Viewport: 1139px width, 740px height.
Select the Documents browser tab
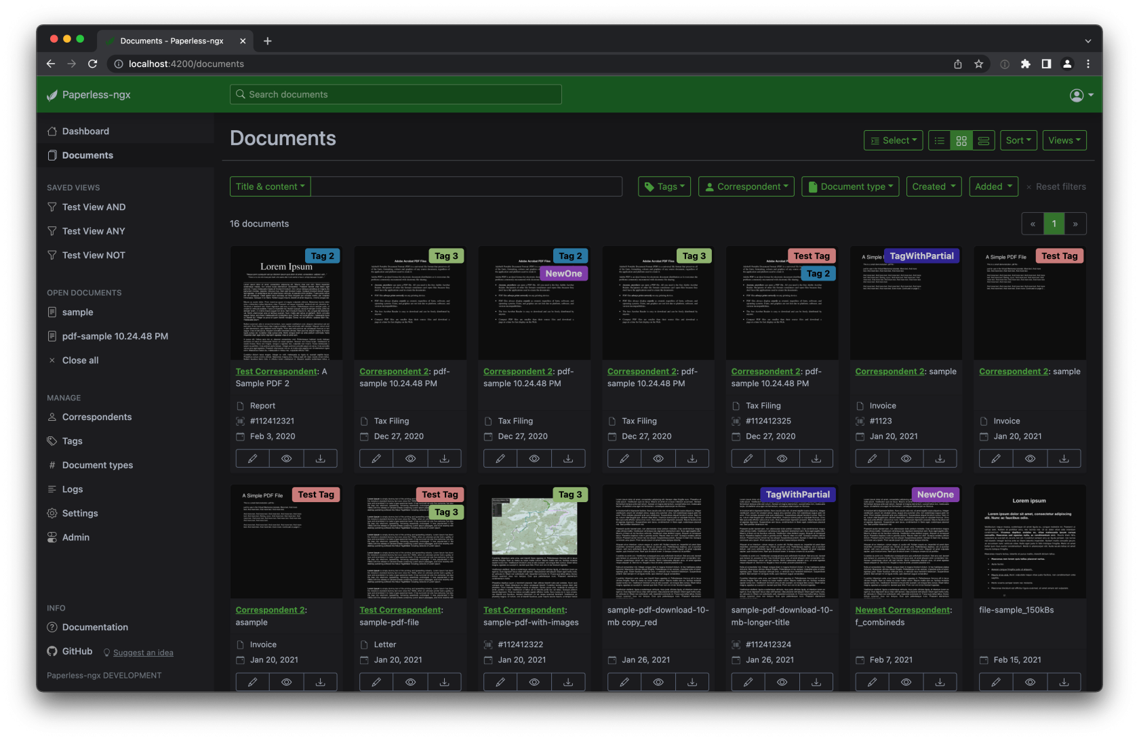click(x=172, y=41)
